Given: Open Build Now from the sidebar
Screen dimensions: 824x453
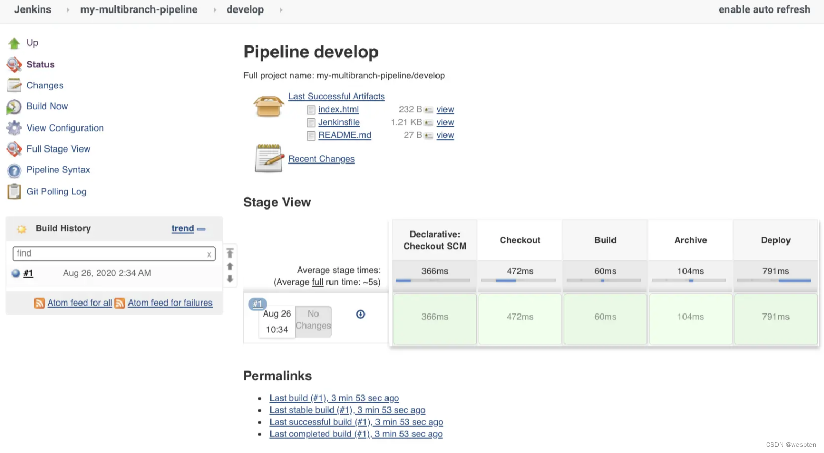Looking at the screenshot, I should pos(47,106).
